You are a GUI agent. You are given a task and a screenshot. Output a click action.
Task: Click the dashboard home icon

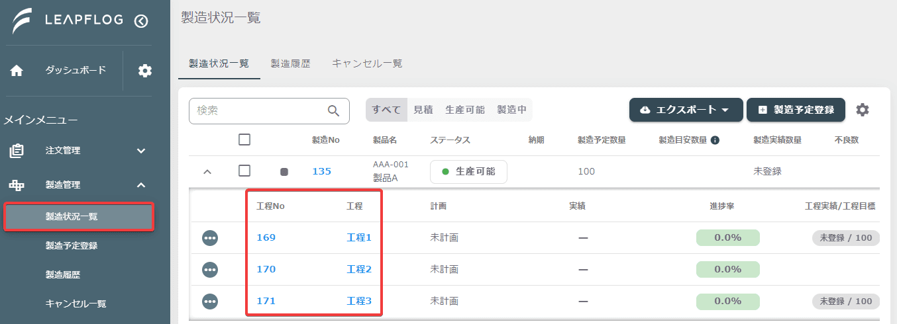[x=17, y=71]
